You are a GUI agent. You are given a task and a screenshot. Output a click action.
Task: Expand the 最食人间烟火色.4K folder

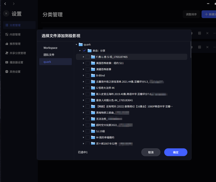tap(84, 100)
